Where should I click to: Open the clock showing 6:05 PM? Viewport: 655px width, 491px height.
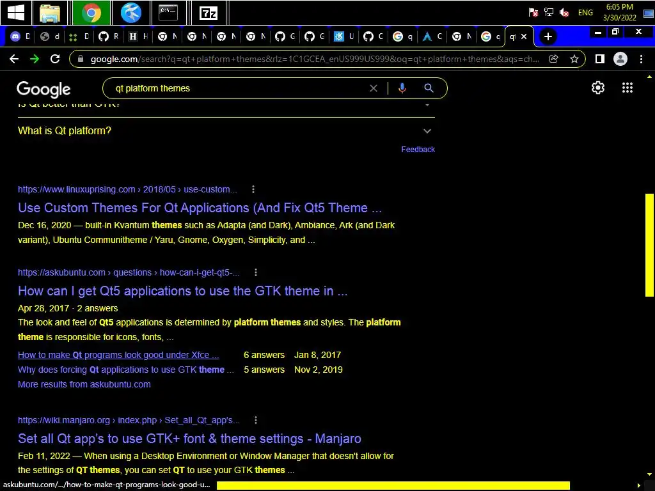619,12
